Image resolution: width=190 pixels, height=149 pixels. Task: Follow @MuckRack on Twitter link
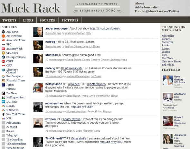157,11
